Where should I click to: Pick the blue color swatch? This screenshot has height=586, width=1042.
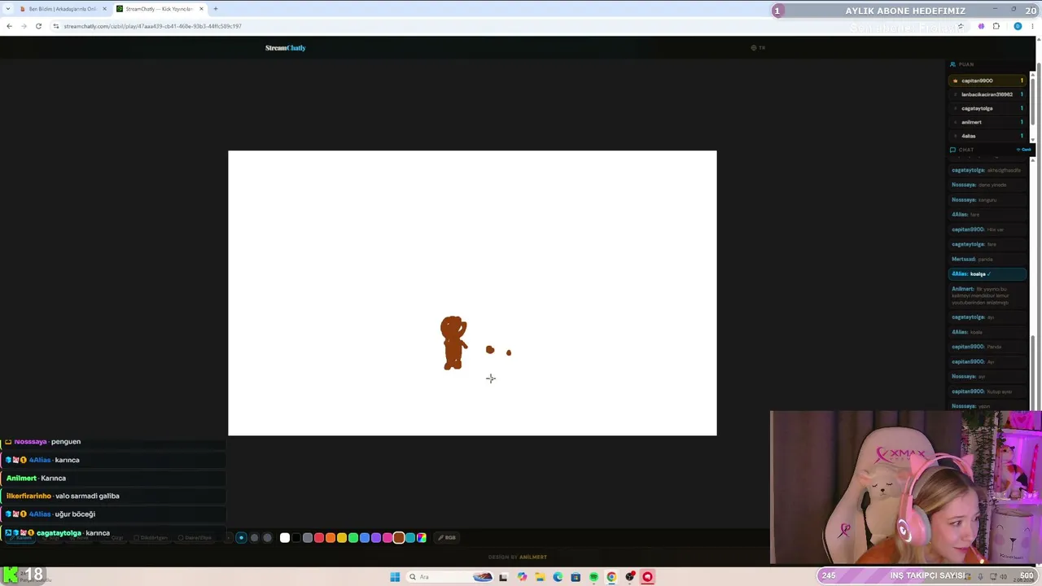[365, 537]
